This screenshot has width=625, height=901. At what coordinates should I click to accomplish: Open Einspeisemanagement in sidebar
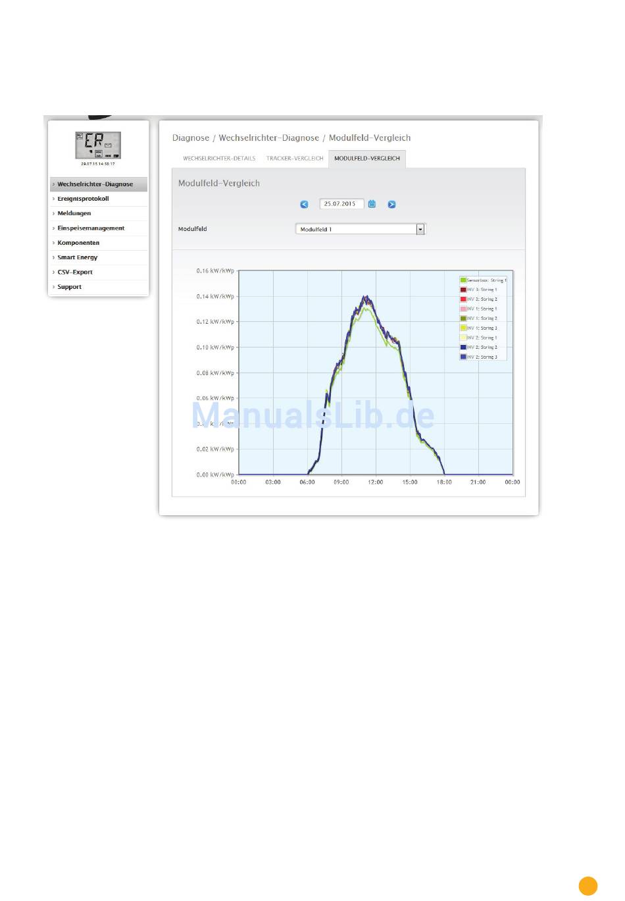[99, 228]
